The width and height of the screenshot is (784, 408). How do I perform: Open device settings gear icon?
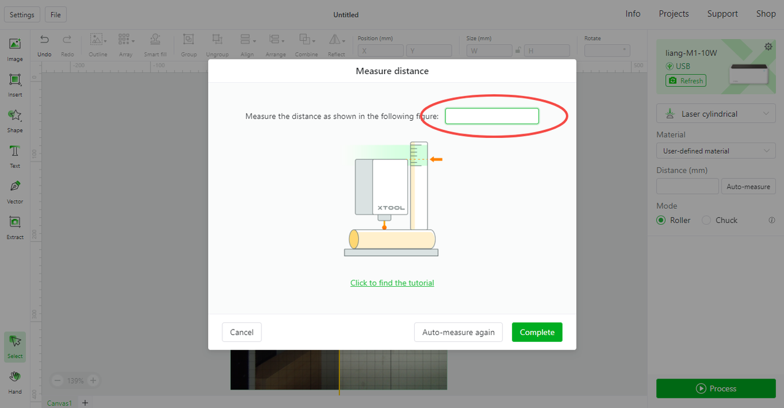tap(768, 47)
